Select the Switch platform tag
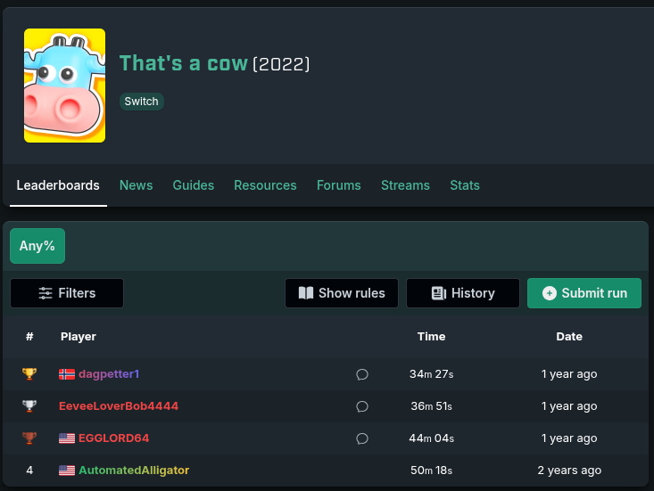 (x=141, y=102)
